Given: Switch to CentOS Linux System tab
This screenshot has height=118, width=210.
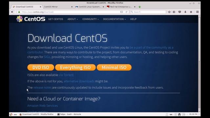Looking at the screenshot, I should 90,7.
